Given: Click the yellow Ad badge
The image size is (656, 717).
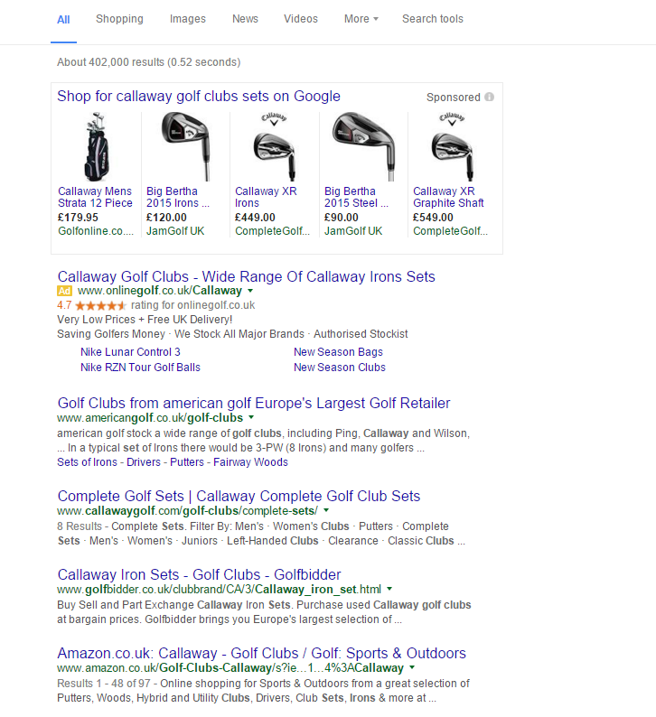Looking at the screenshot, I should coord(64,291).
